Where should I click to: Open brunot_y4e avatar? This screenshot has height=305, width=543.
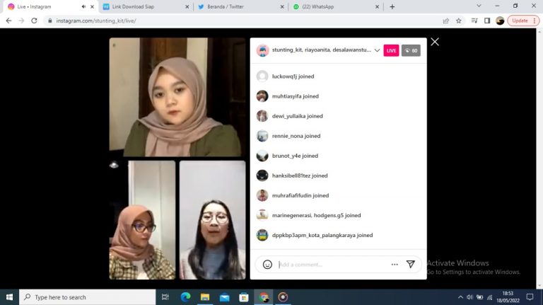[262, 156]
